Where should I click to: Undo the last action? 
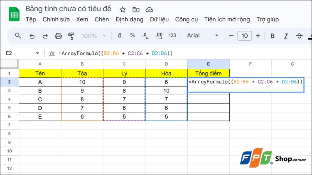coord(32,36)
